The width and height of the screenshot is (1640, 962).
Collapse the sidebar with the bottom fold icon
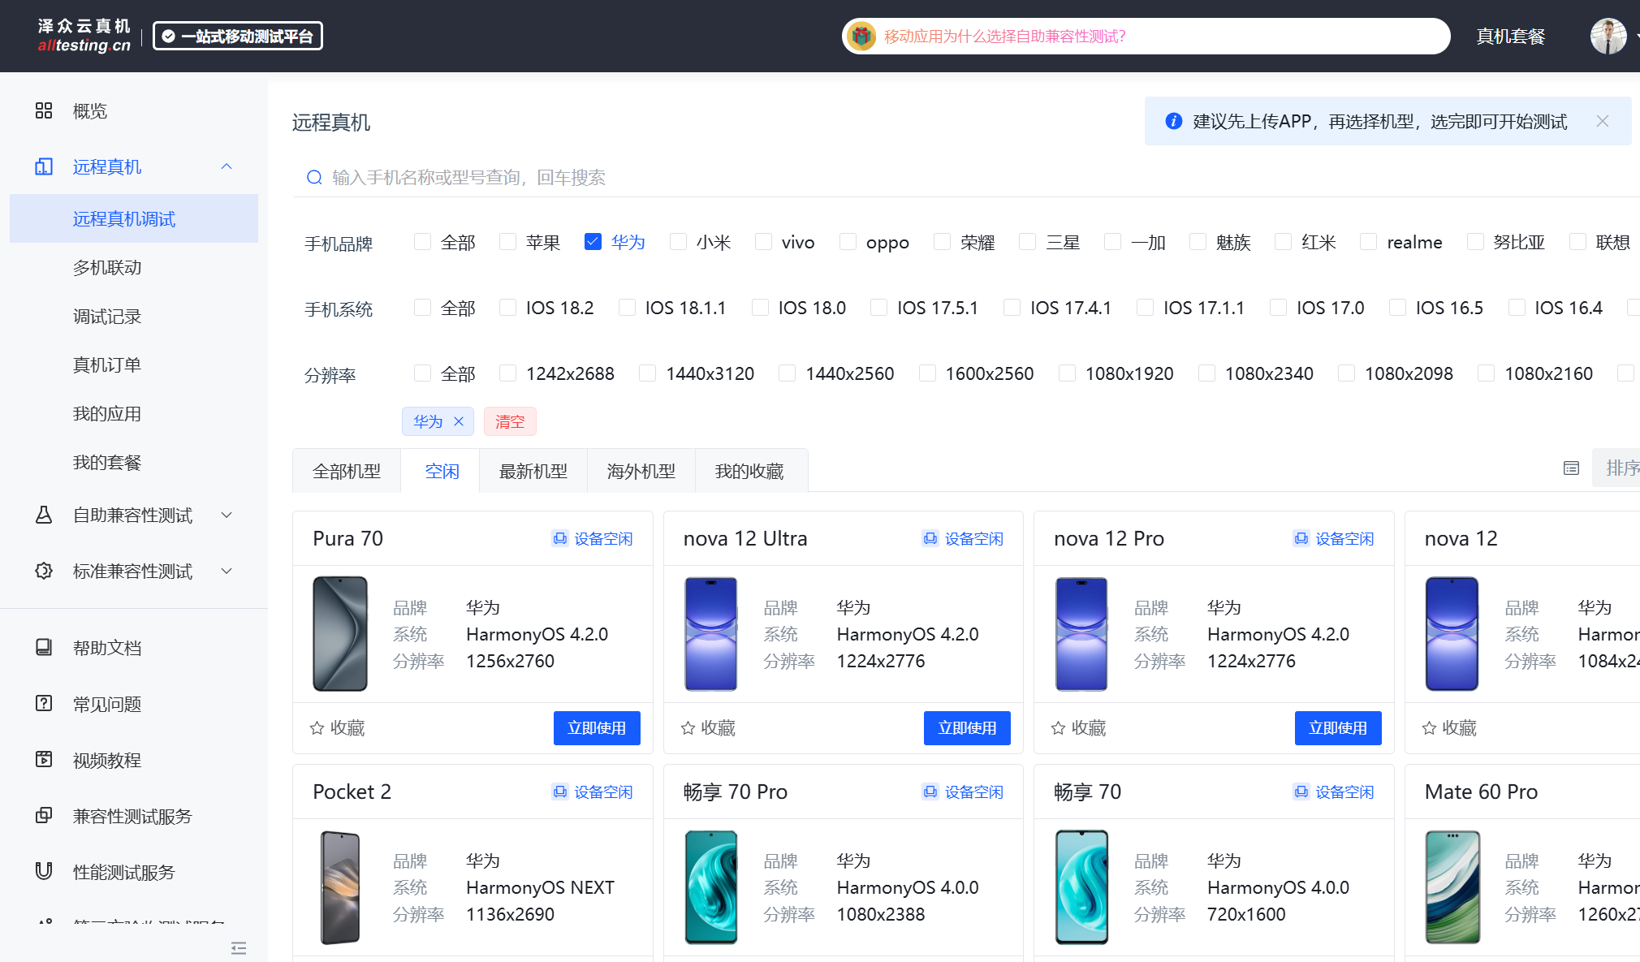pos(238,947)
